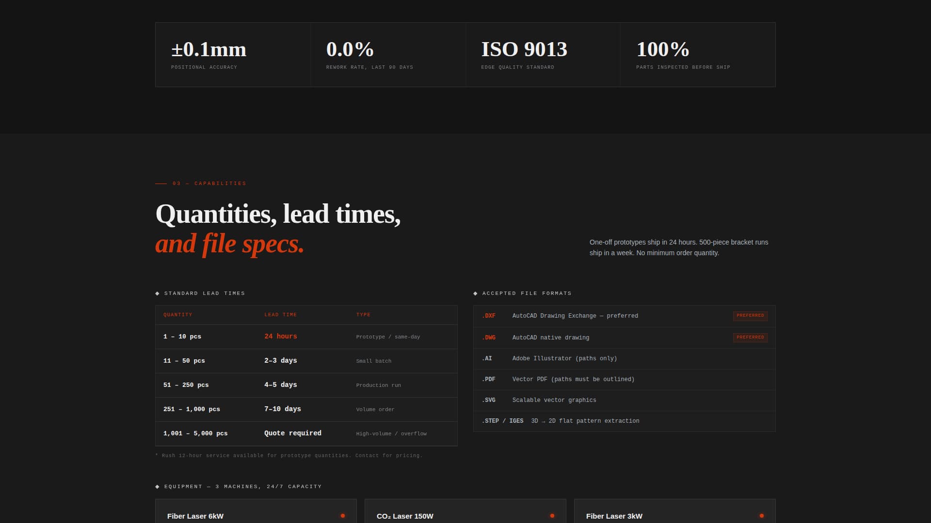Select the QUANTITY column header
931x523 pixels.
[x=177, y=314]
